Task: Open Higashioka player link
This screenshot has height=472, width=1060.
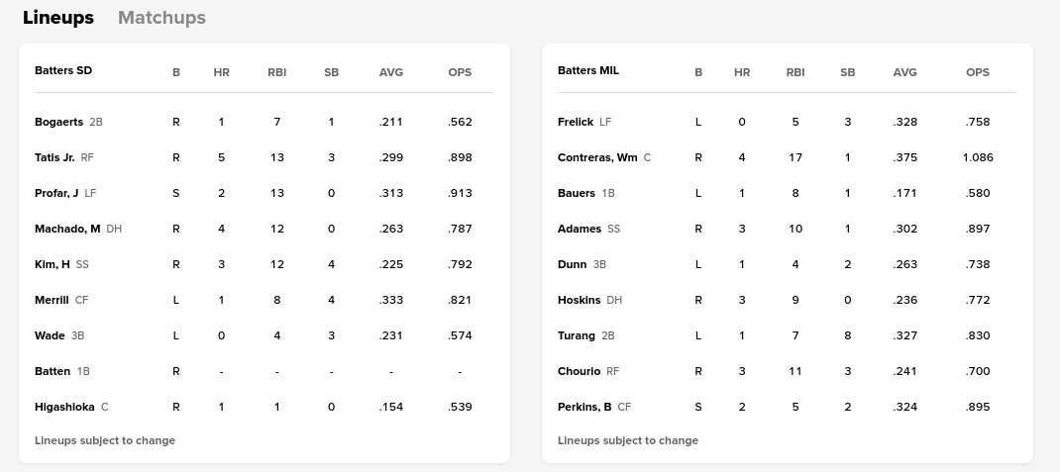Action: pyautogui.click(x=65, y=407)
